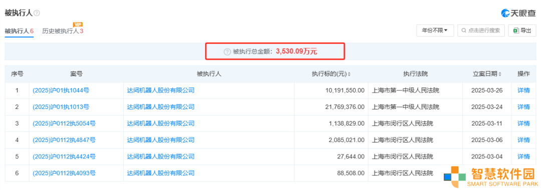The image size is (541, 190).
Task: Click the date 2025-03-24
Action: 487,107
